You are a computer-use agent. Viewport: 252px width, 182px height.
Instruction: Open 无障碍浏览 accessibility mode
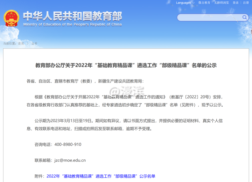[x=222, y=3]
